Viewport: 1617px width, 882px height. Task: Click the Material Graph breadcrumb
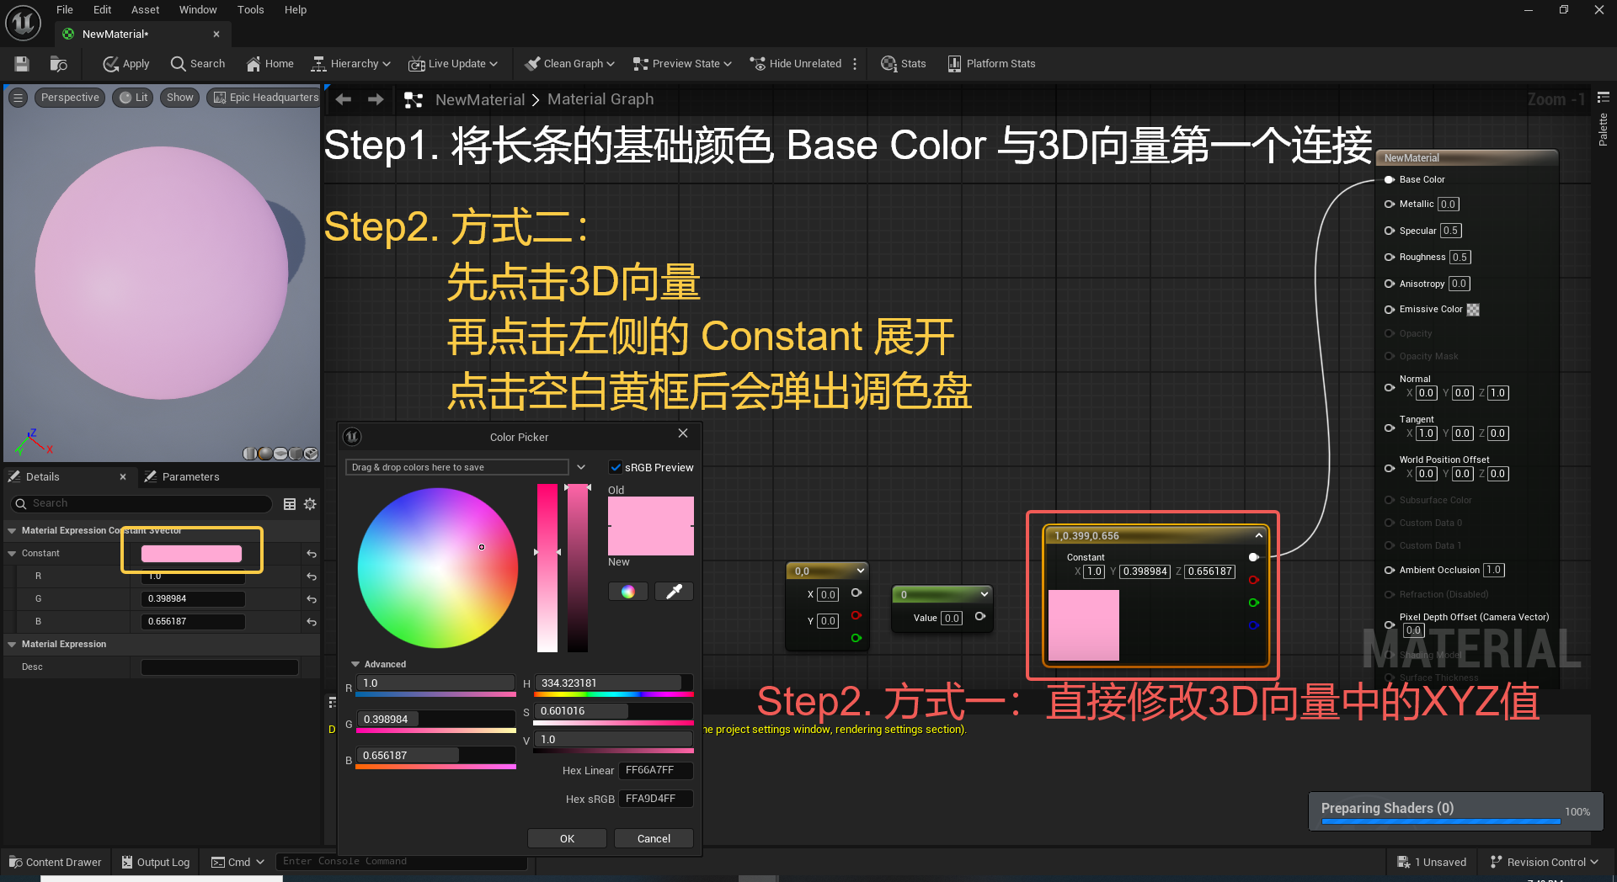[600, 99]
